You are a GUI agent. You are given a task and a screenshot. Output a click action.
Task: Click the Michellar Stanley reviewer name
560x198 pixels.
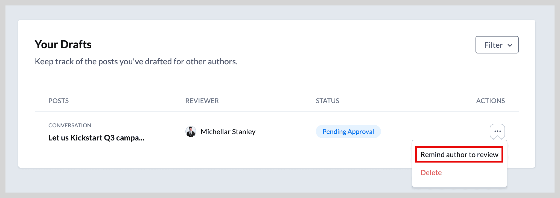pyautogui.click(x=228, y=132)
